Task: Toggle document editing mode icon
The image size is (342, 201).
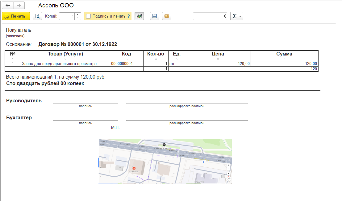Action: [x=140, y=16]
